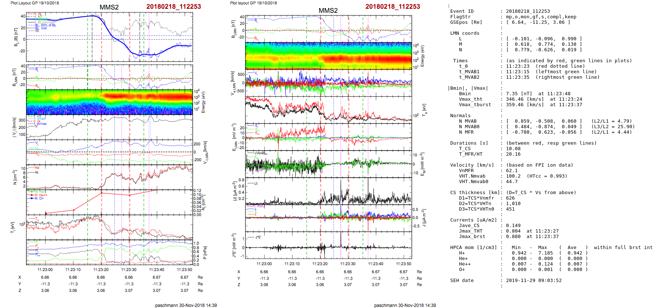Click the '(HTcc = 0.993)' text
The height and width of the screenshot is (308, 662).
(x=547, y=176)
